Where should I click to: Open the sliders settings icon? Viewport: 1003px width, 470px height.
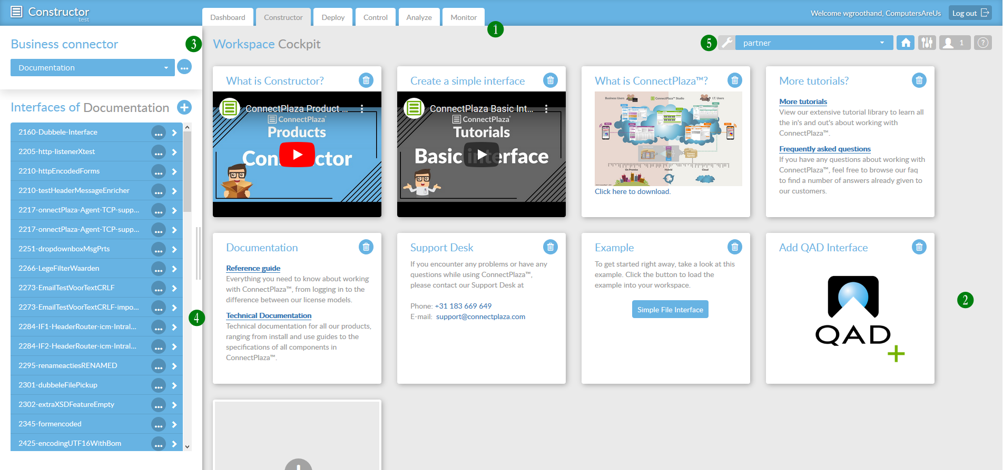[927, 43]
